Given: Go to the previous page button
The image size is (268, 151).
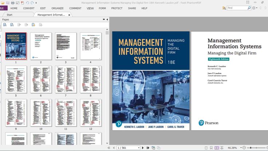Looking at the screenshot, I should [114, 148].
